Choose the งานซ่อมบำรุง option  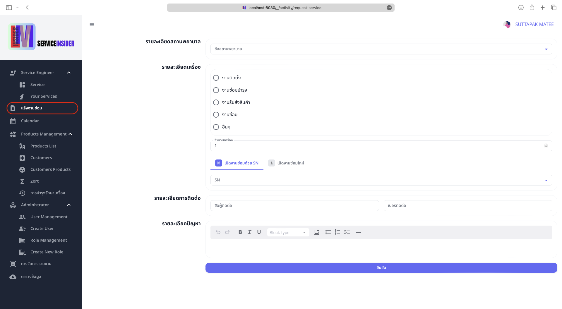[216, 90]
